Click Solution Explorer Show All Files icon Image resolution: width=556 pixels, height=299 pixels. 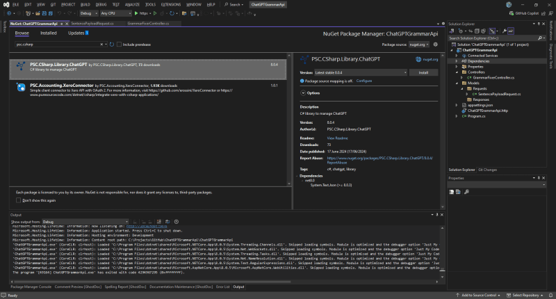tap(483, 31)
